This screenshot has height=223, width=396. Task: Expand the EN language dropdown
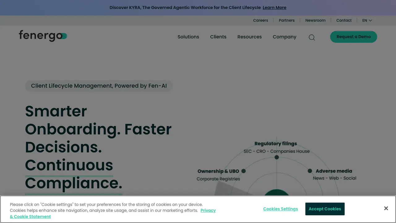[367, 20]
